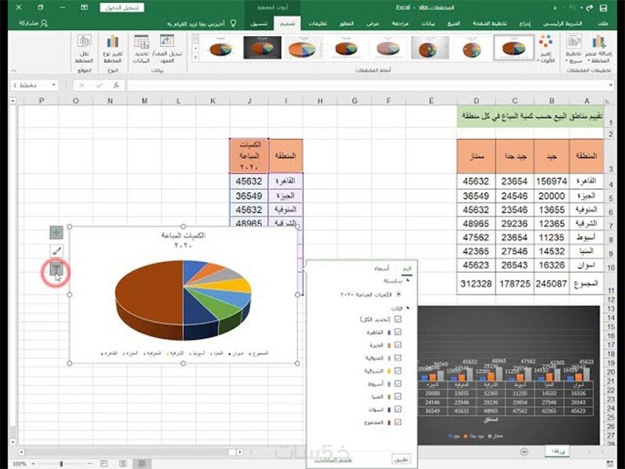Uncheck the المنيا category checkbox

click(x=398, y=396)
